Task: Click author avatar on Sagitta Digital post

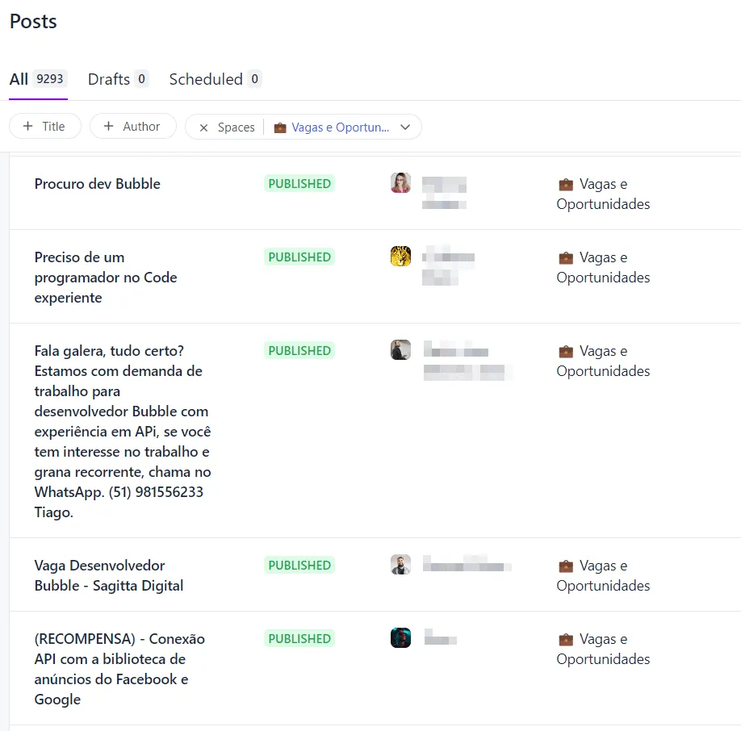Action: coord(400,564)
